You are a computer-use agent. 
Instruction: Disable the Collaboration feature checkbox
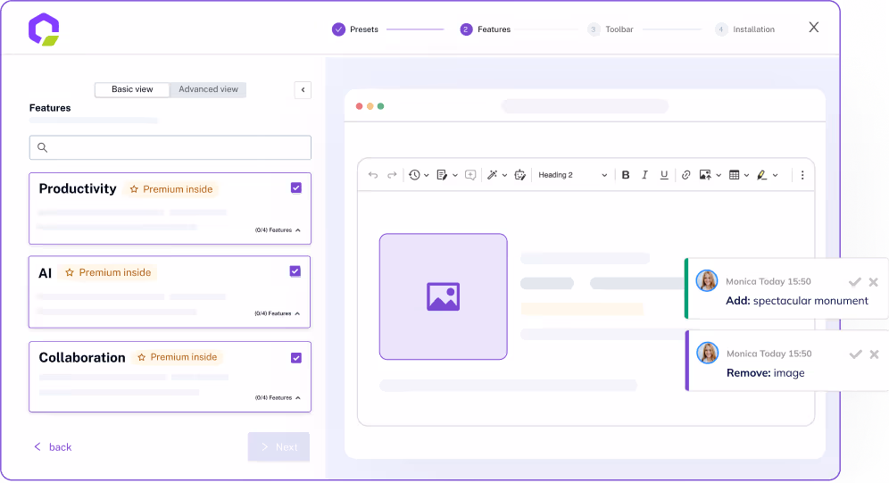pyautogui.click(x=296, y=358)
